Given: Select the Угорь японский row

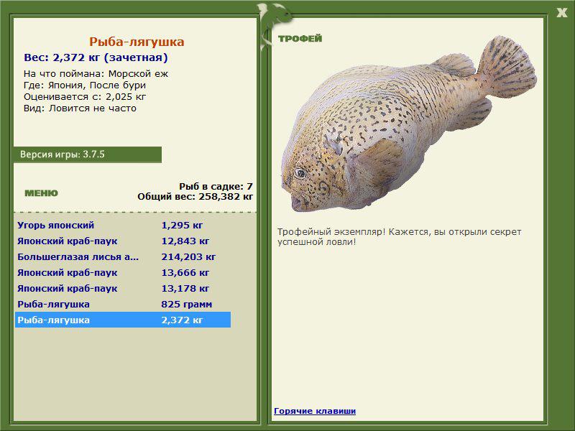Looking at the screenshot, I should tap(123, 226).
